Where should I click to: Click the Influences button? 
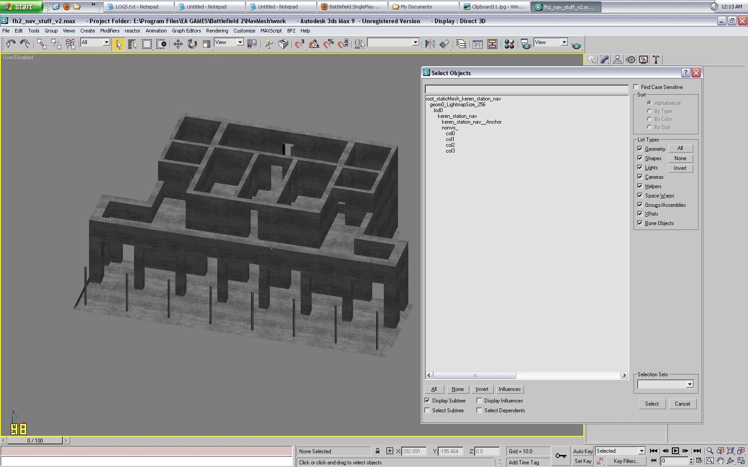[509, 389]
